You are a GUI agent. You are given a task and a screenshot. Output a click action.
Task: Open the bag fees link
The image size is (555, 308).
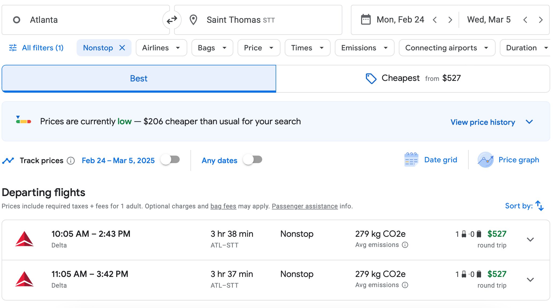[x=223, y=206]
